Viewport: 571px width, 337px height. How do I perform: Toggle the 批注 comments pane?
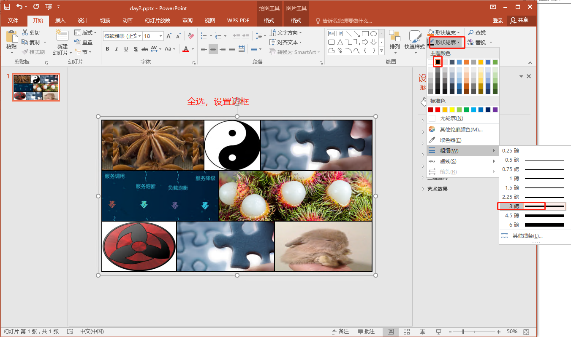366,332
